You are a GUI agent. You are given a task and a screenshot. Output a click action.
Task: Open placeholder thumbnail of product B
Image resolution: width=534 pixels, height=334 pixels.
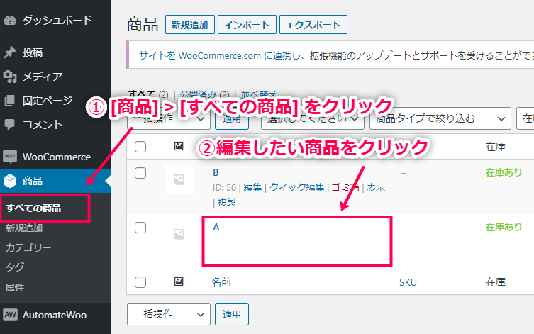pos(179,179)
